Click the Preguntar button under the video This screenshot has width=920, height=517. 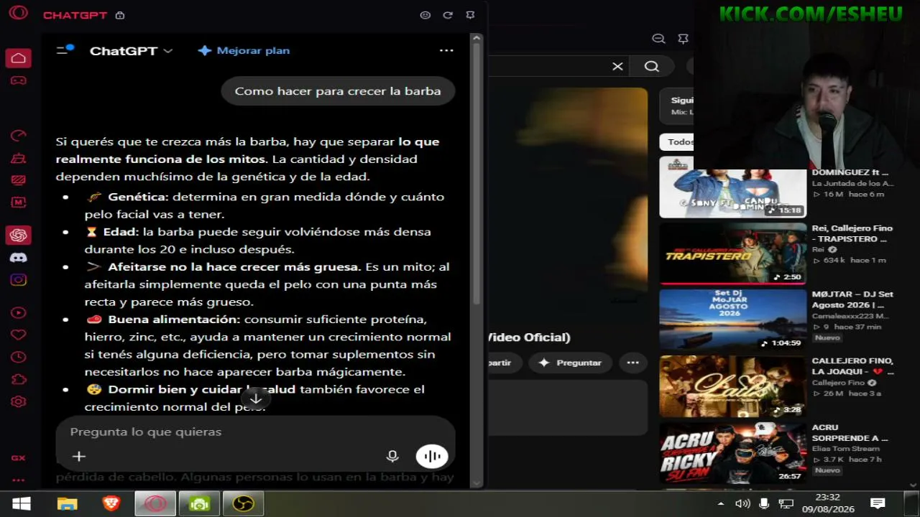coord(571,363)
